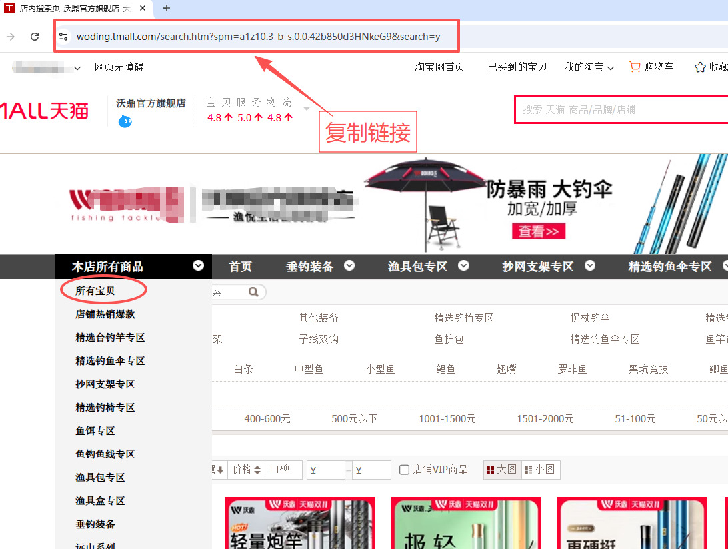
Task: Select 店铺热销爆款 in sidebar menu
Action: tap(105, 314)
